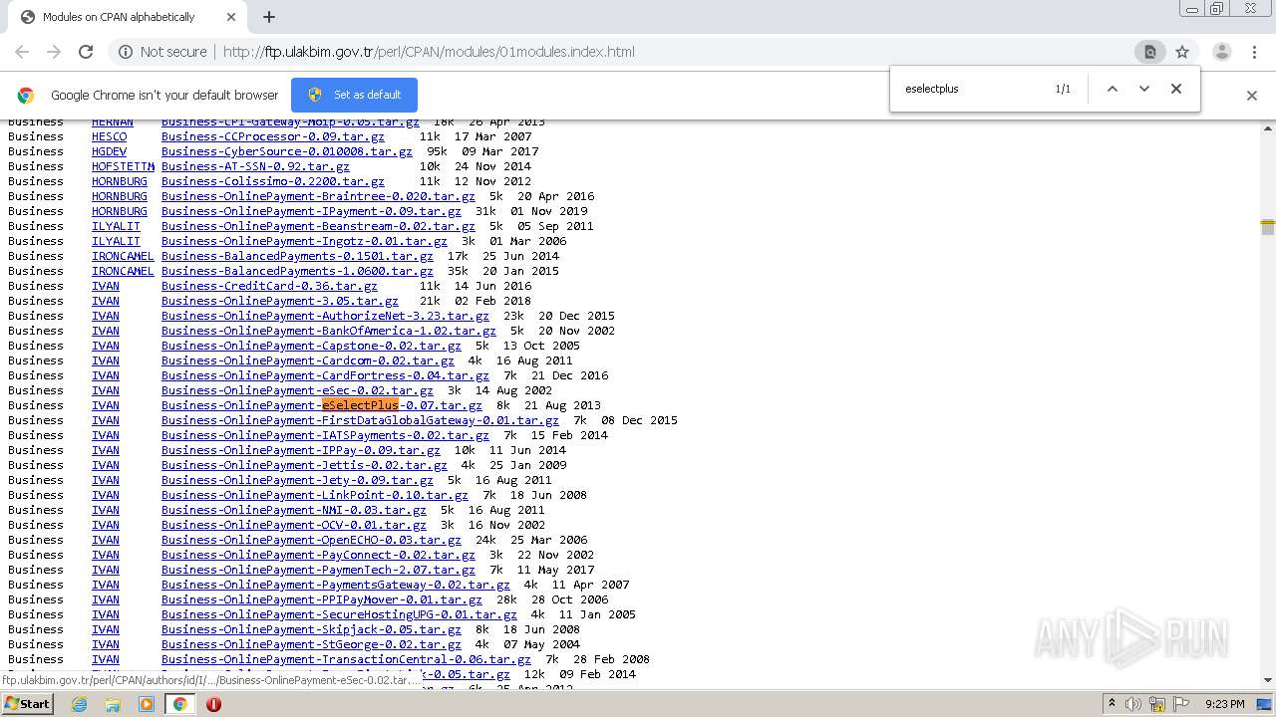Click the scrollbar down arrow
Viewport: 1276px width, 717px height.
(1268, 680)
